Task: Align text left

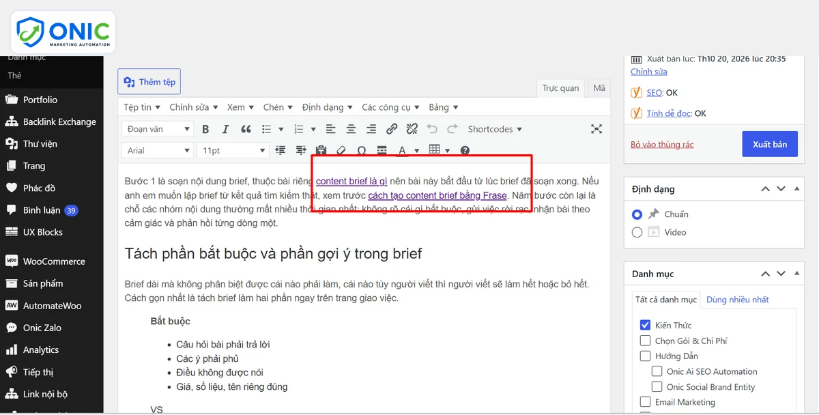Action: click(330, 129)
